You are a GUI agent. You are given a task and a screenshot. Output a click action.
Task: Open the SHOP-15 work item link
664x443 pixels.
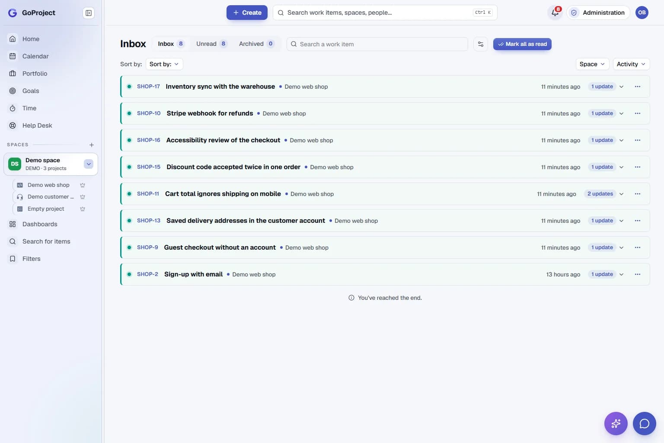(x=149, y=167)
